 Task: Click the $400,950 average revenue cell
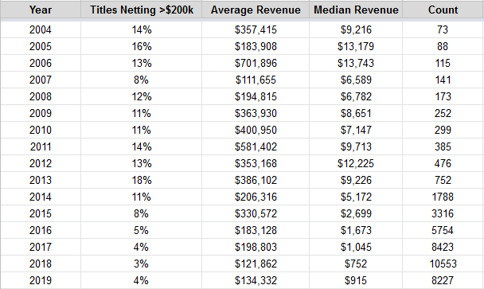(x=256, y=130)
